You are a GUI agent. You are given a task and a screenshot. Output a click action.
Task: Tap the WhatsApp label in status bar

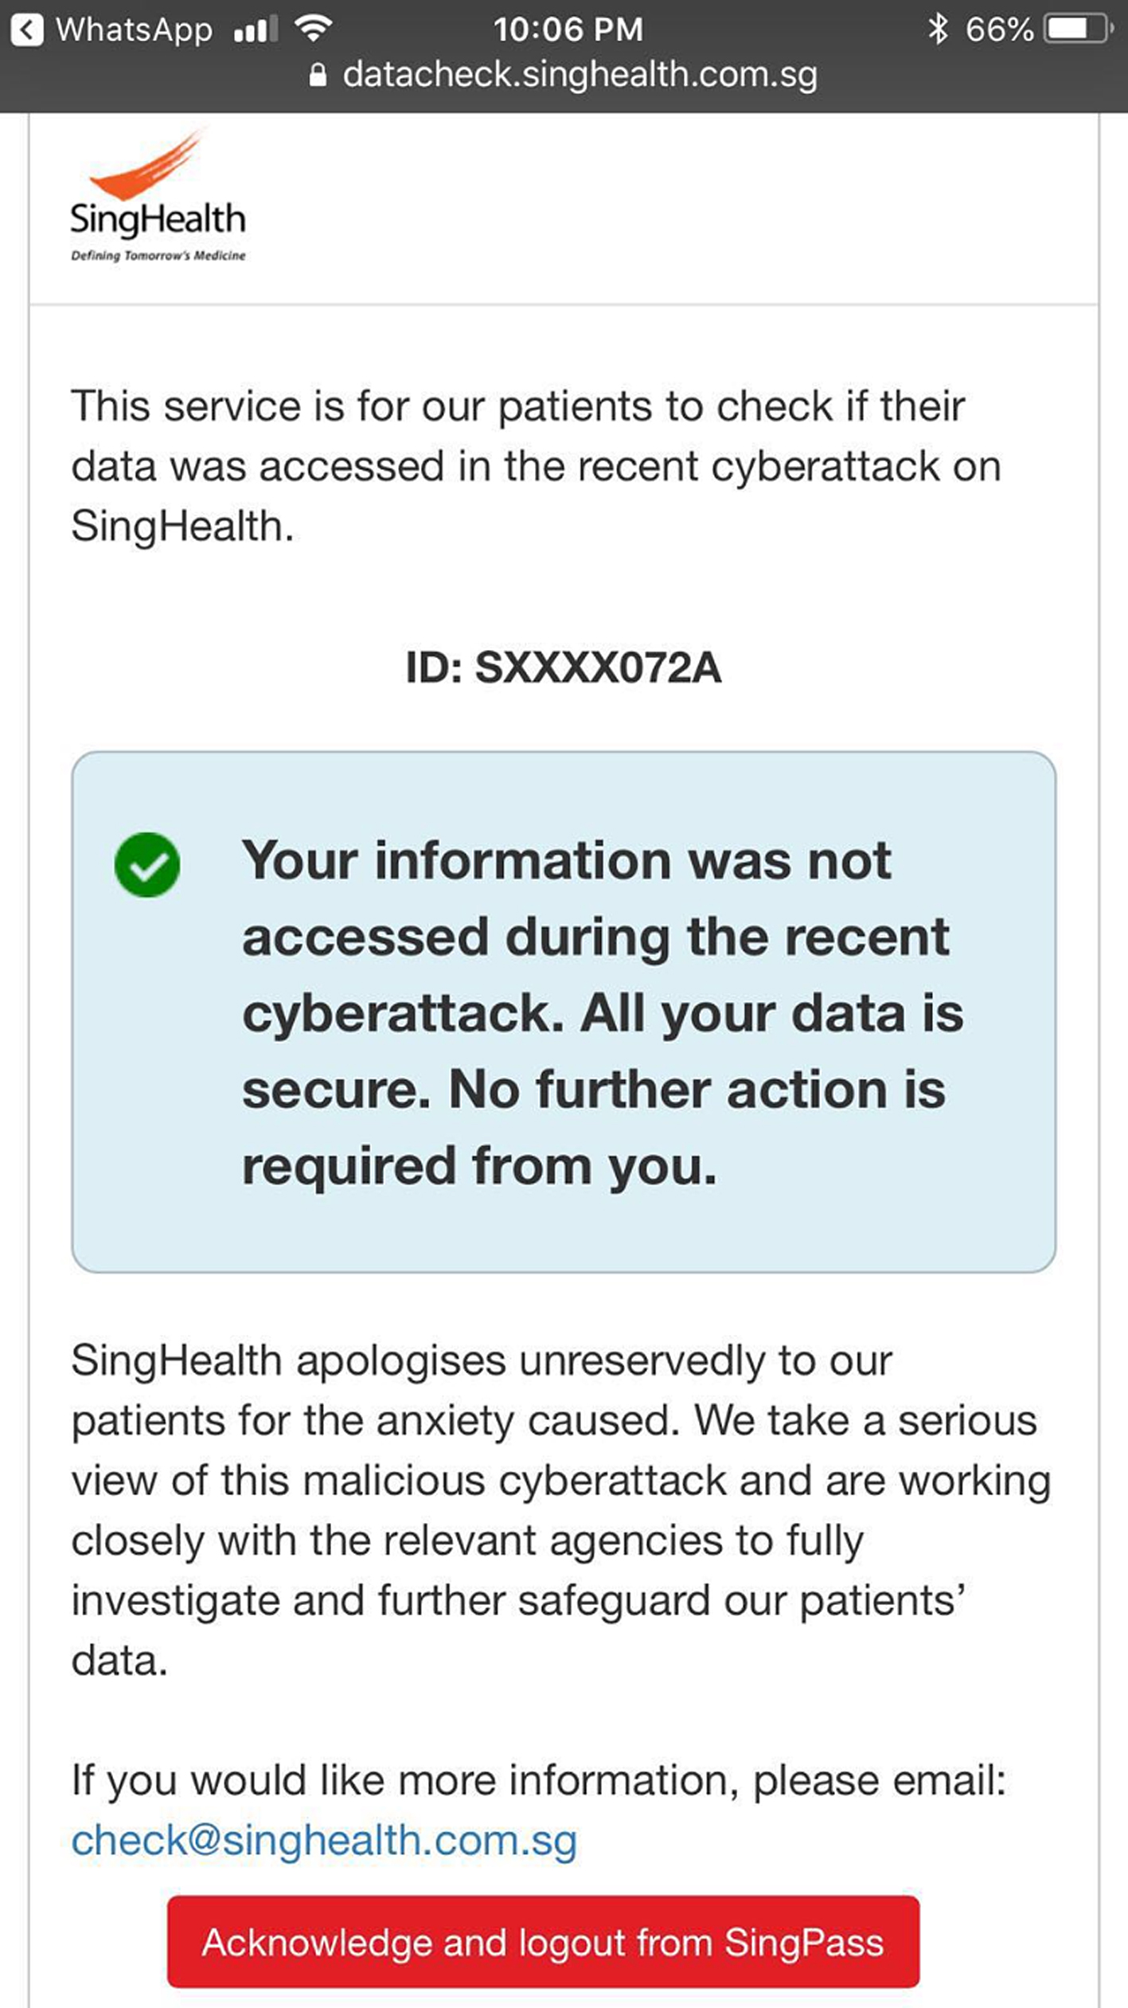tap(134, 30)
